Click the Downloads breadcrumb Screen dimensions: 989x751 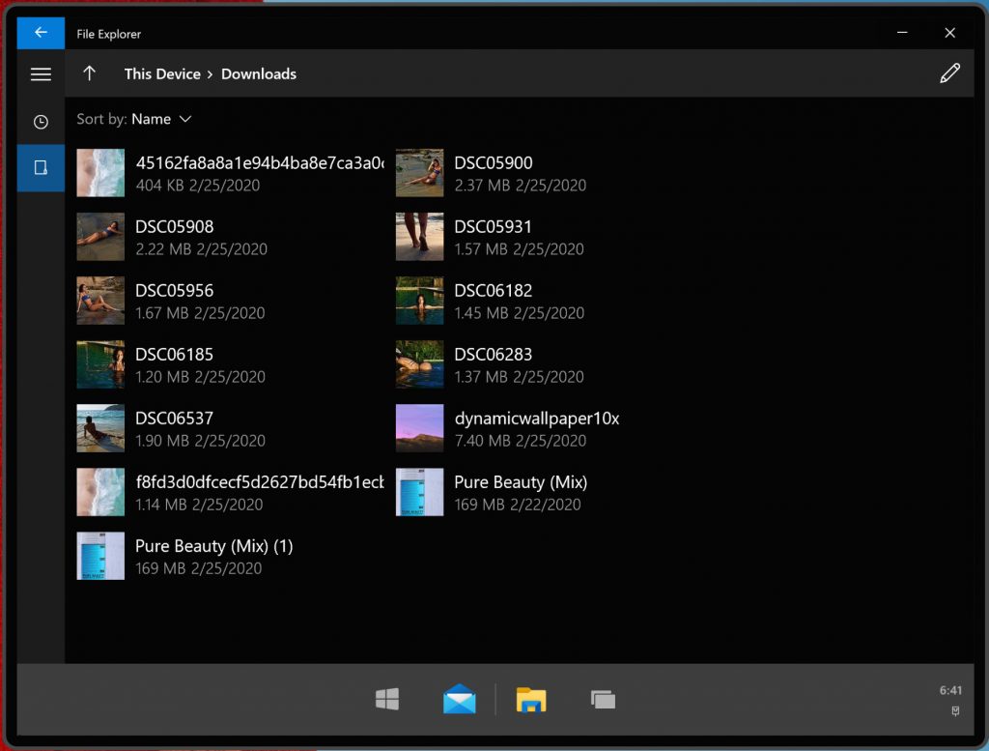click(x=259, y=74)
